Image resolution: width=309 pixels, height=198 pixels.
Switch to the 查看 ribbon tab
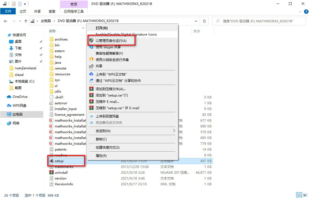tap(52, 12)
